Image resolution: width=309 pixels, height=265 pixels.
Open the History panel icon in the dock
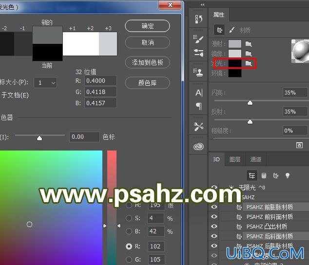pyautogui.click(x=198, y=19)
